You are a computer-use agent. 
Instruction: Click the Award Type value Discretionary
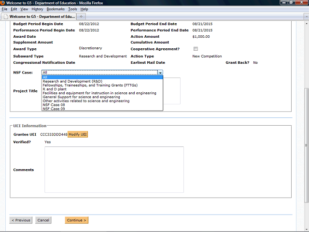(x=90, y=48)
